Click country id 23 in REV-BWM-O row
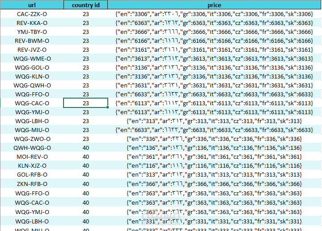The height and width of the screenshot is (231, 322). point(85,41)
